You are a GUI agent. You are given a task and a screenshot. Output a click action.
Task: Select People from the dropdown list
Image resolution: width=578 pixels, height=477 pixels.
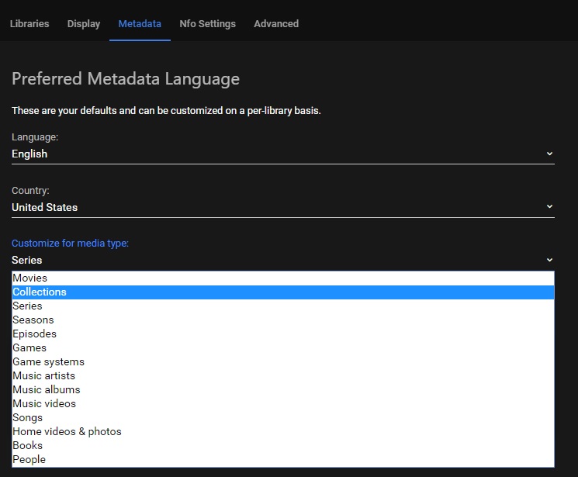pyautogui.click(x=282, y=460)
